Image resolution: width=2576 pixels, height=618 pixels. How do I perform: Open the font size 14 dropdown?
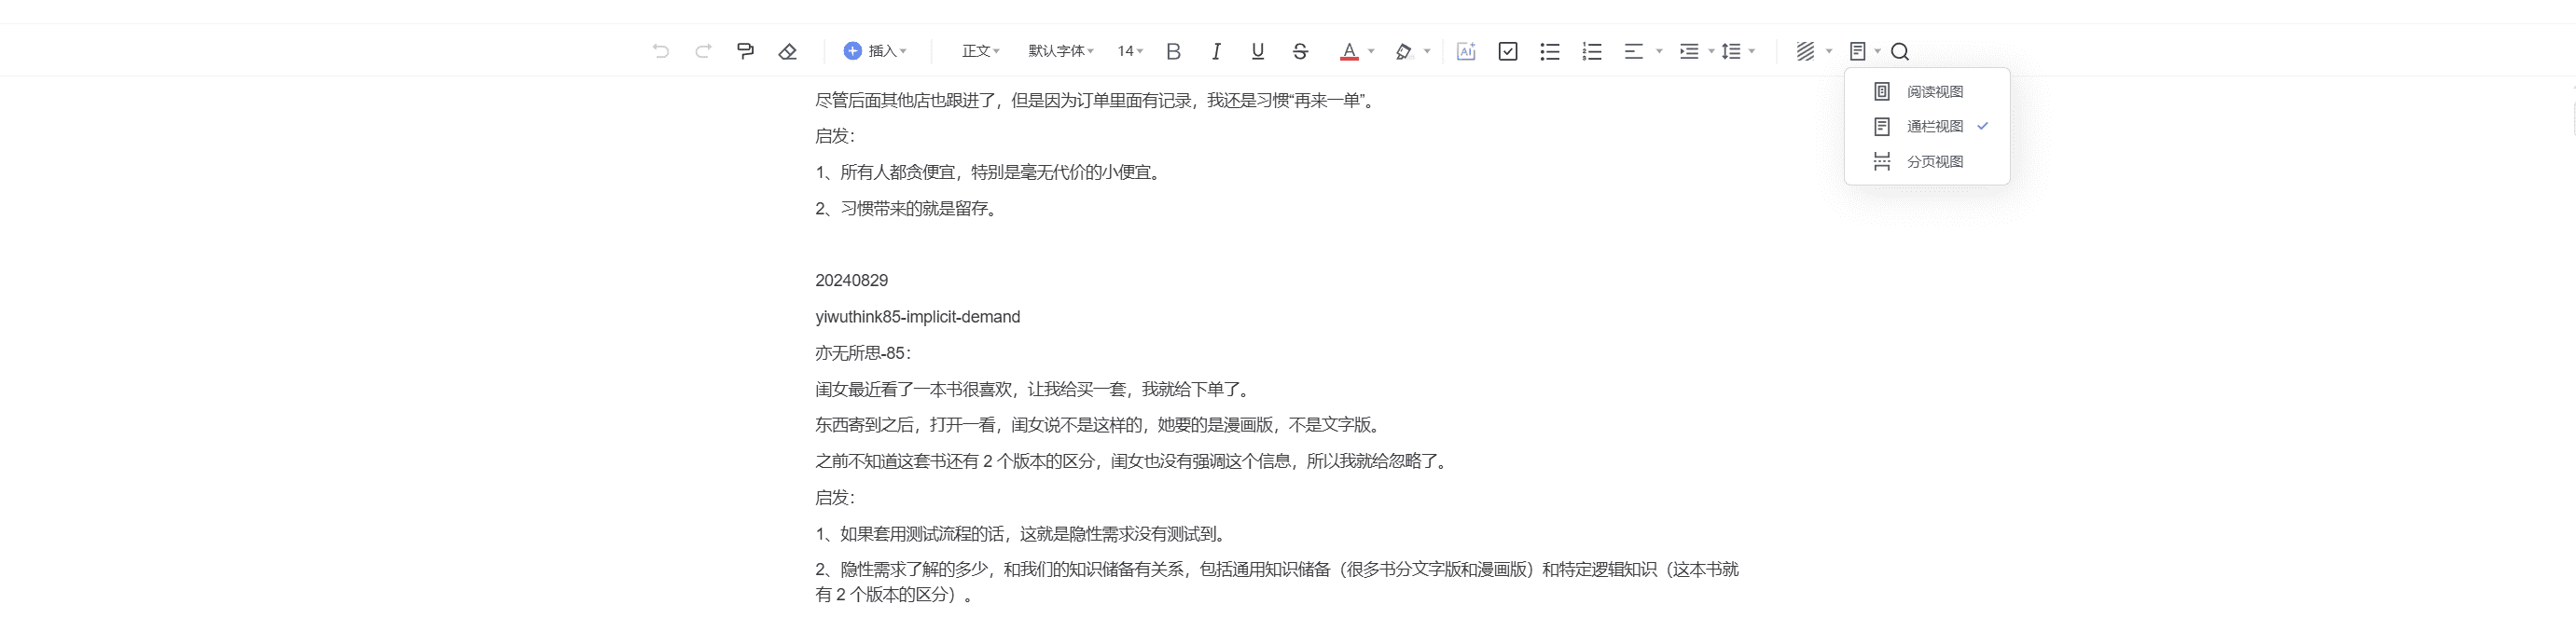pyautogui.click(x=1131, y=51)
